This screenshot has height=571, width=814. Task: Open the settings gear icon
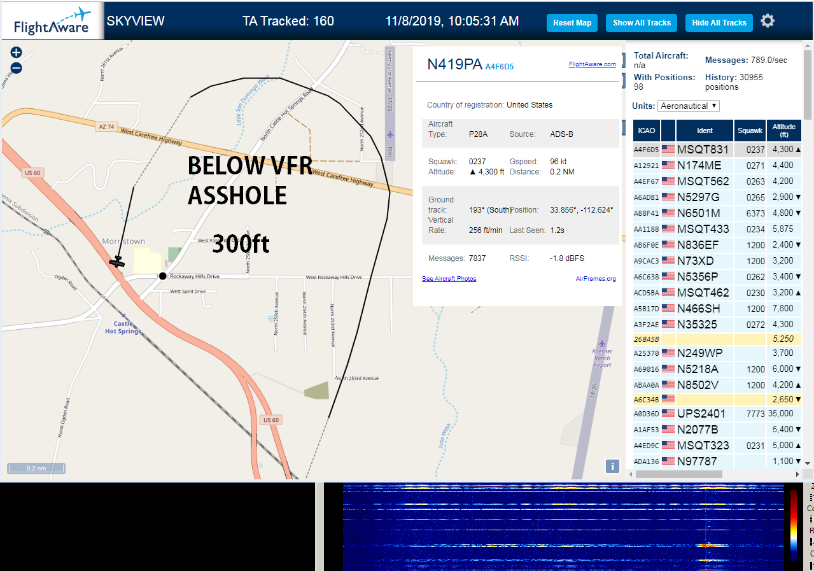(768, 21)
